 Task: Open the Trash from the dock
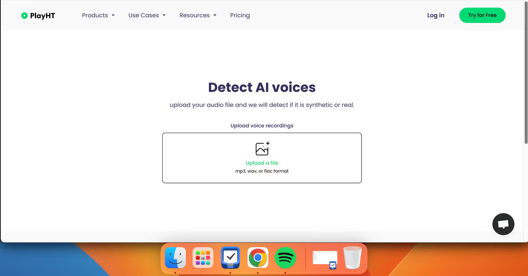(352, 258)
